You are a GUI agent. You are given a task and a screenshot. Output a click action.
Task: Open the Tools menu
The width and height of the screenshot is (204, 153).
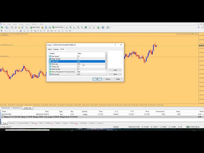tap(28, 24)
